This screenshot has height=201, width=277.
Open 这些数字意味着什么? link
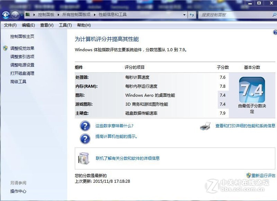pos(114,126)
